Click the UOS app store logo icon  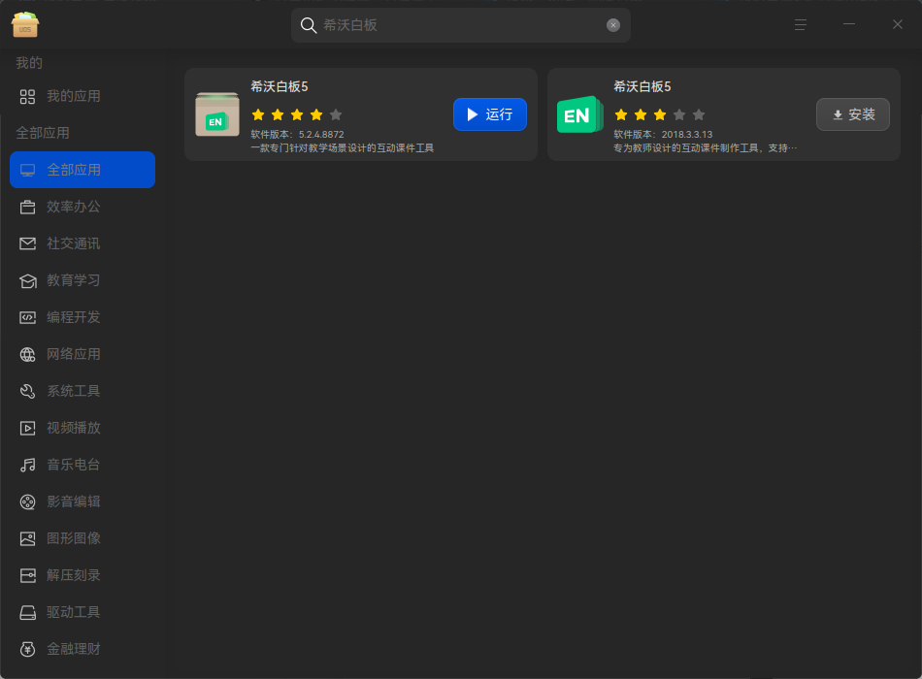tap(24, 24)
